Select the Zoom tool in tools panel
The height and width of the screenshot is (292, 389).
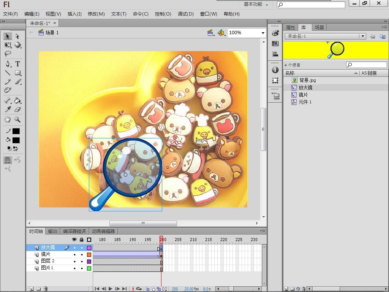[x=17, y=119]
